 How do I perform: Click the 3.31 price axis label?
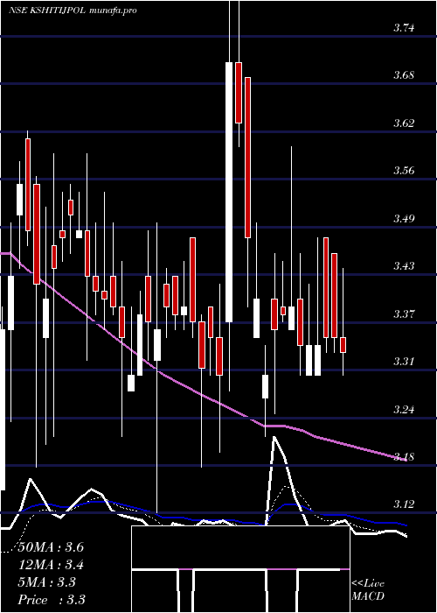point(404,361)
